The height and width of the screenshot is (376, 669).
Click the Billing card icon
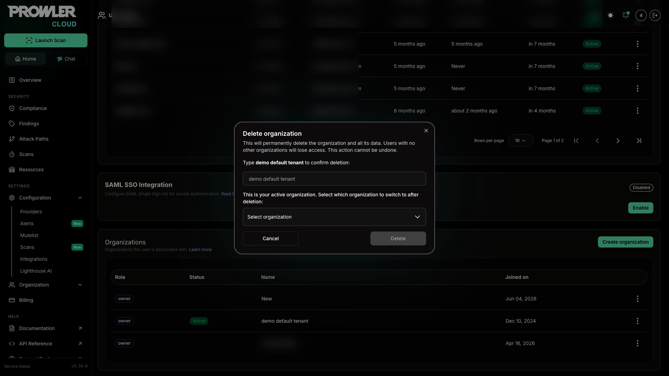12,300
